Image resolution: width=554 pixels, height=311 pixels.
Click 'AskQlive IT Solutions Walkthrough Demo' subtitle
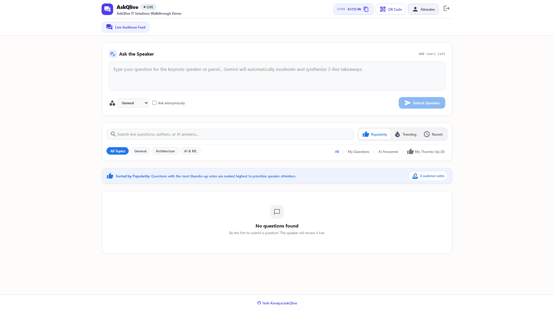149,14
